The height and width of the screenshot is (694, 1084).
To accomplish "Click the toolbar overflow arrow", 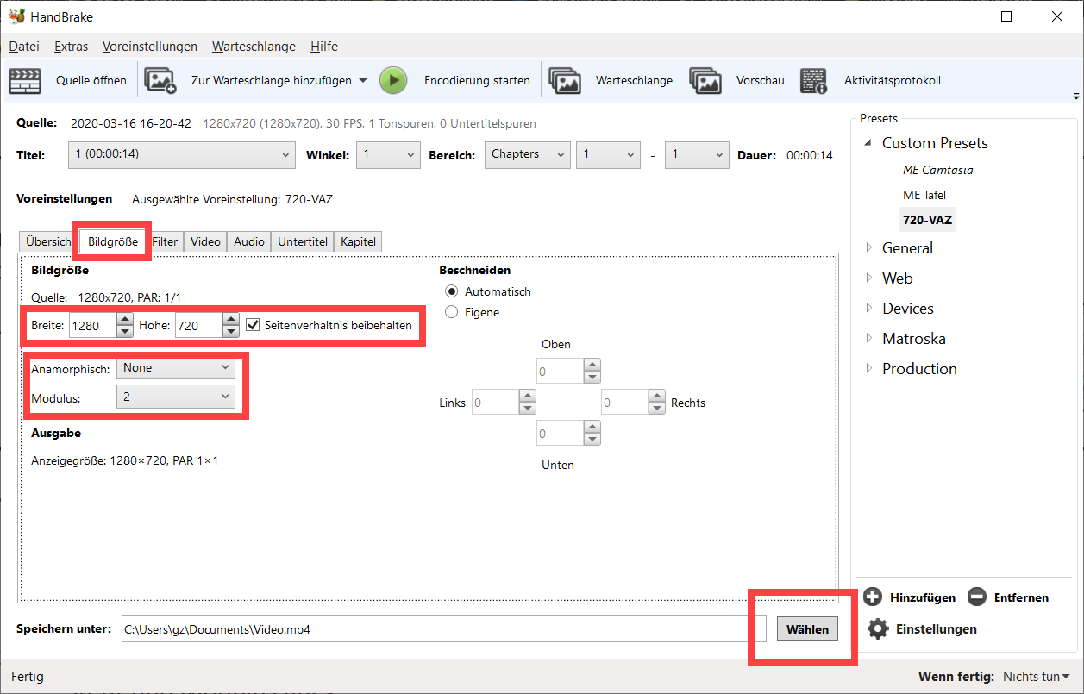I will point(1075,96).
